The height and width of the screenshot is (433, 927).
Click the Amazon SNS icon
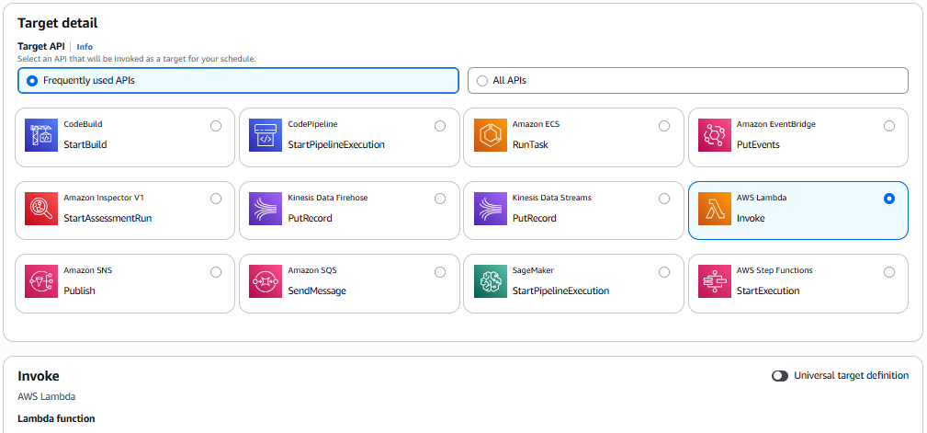click(41, 281)
